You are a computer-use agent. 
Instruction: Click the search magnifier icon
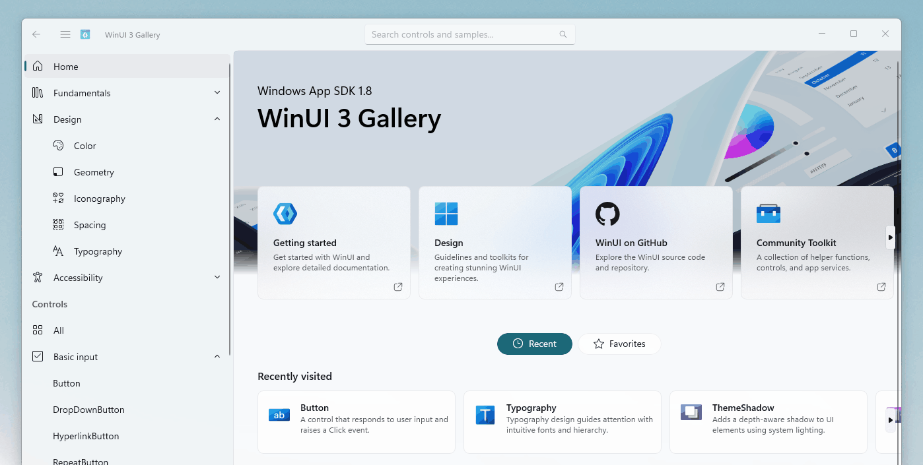pyautogui.click(x=563, y=34)
